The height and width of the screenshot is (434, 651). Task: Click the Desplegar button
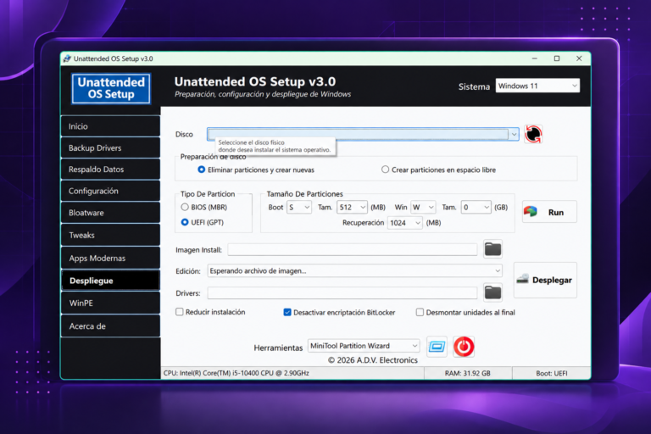[545, 280]
